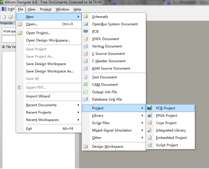The height and width of the screenshot is (169, 209).
Task: Click the Design Workspace icon
Action: 86,146
